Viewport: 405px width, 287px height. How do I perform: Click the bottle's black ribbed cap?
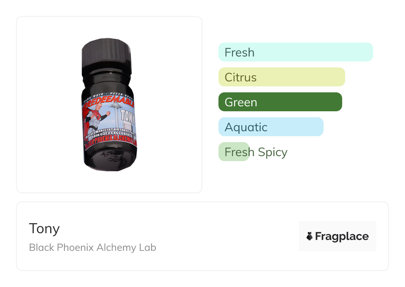tap(106, 53)
